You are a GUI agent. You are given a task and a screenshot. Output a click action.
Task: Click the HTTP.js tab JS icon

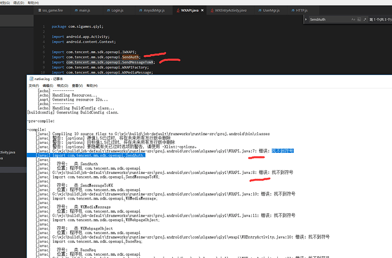(293, 10)
